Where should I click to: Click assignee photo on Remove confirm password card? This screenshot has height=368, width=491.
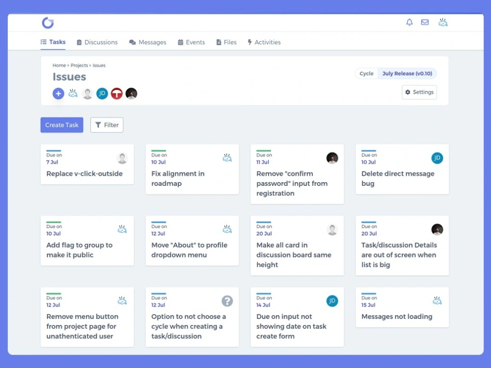[x=332, y=158]
